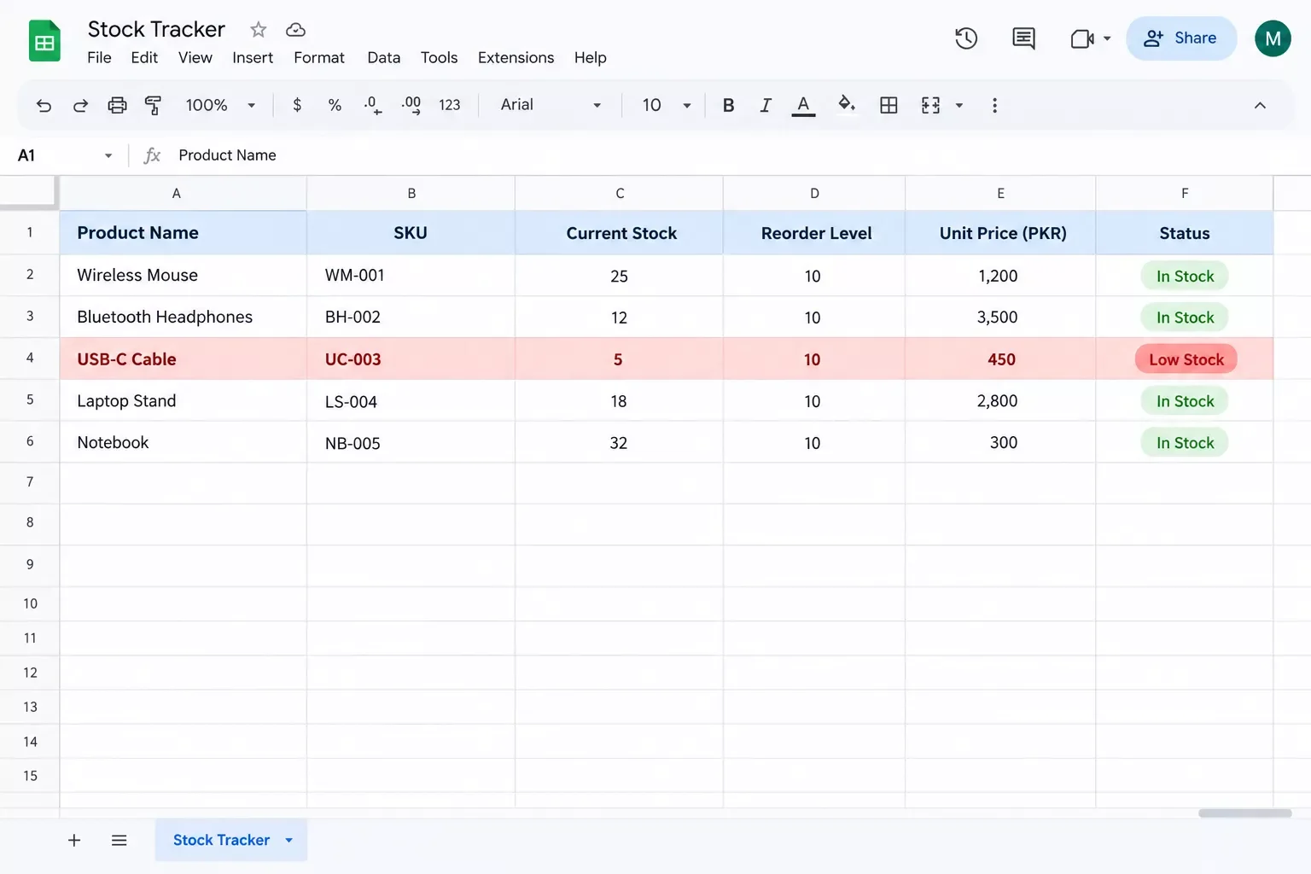Decrease decimal places
The height and width of the screenshot is (874, 1311).
coord(373,105)
